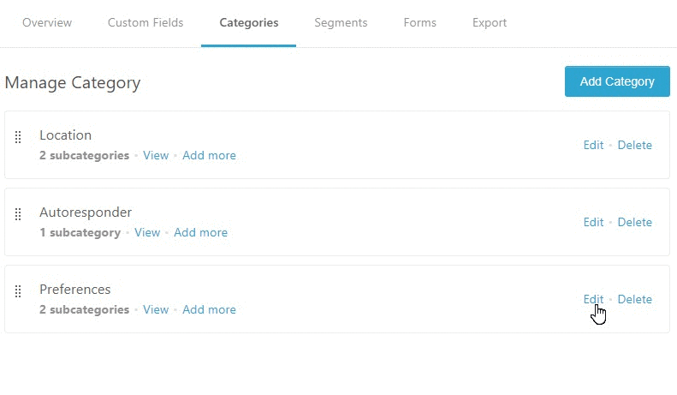Add more subcategories to Location
The height and width of the screenshot is (395, 677).
209,156
